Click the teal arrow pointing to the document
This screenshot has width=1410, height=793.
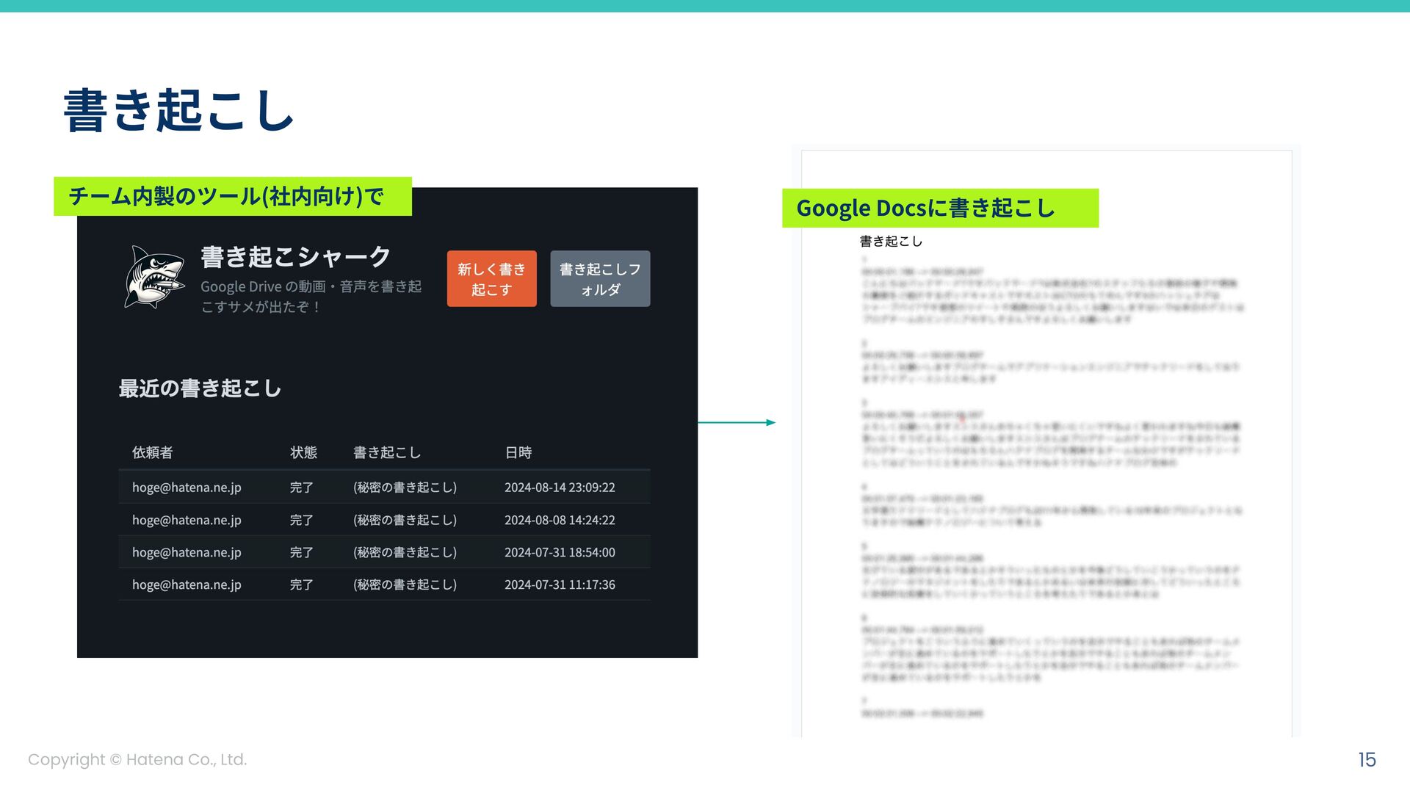coord(736,422)
